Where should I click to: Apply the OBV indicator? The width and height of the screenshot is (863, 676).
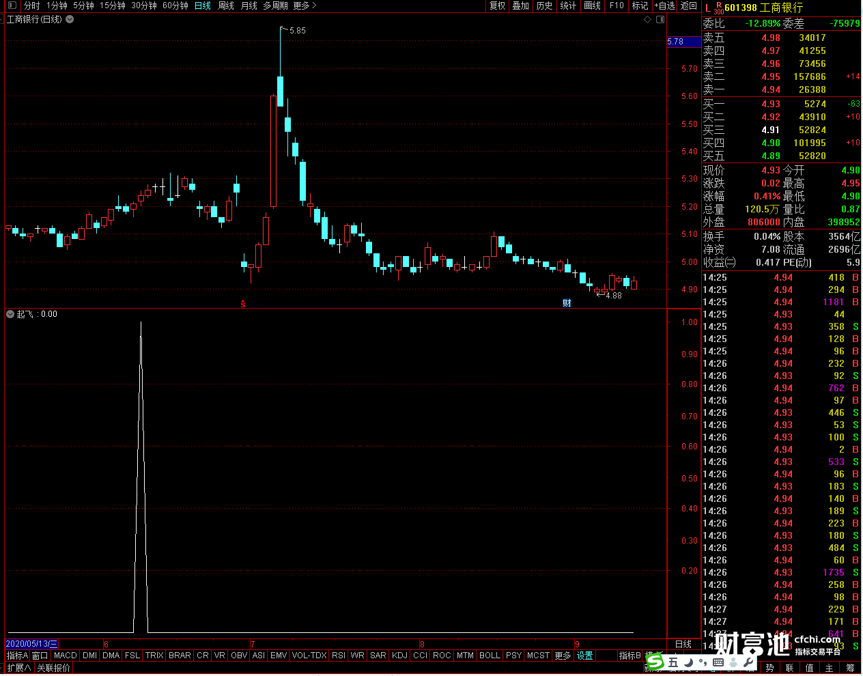239,656
